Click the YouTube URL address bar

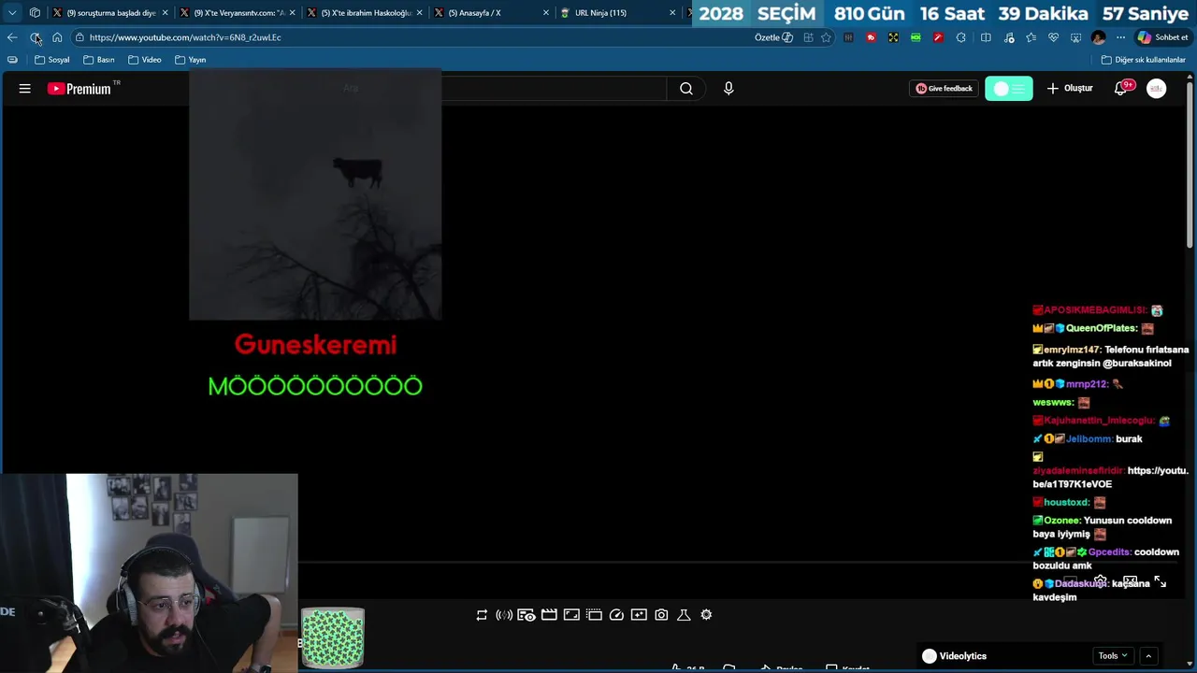pyautogui.click(x=411, y=37)
